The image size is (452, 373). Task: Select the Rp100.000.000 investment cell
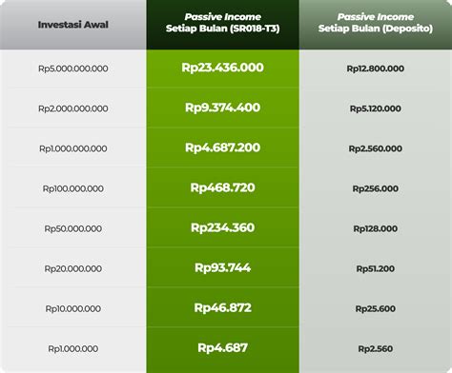coord(73,188)
